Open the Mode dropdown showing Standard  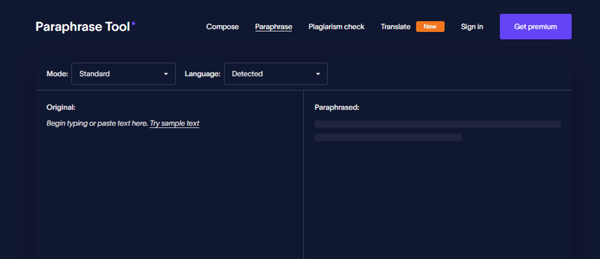[123, 74]
